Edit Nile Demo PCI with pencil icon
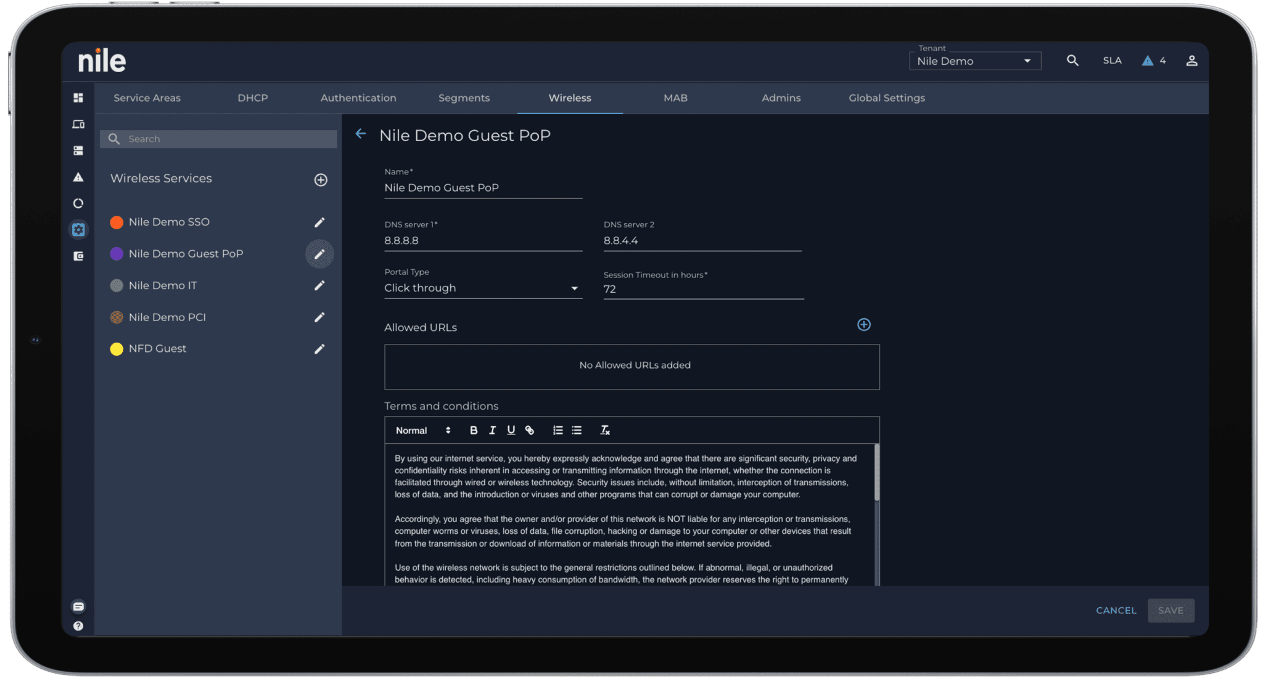1263x678 pixels. [x=319, y=317]
